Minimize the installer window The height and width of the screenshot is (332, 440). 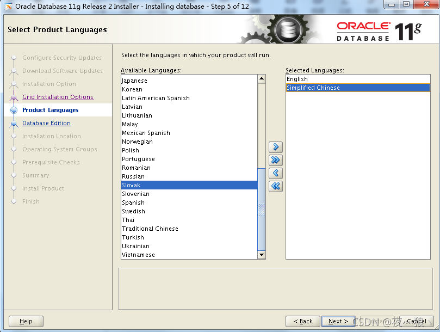pos(392,4)
